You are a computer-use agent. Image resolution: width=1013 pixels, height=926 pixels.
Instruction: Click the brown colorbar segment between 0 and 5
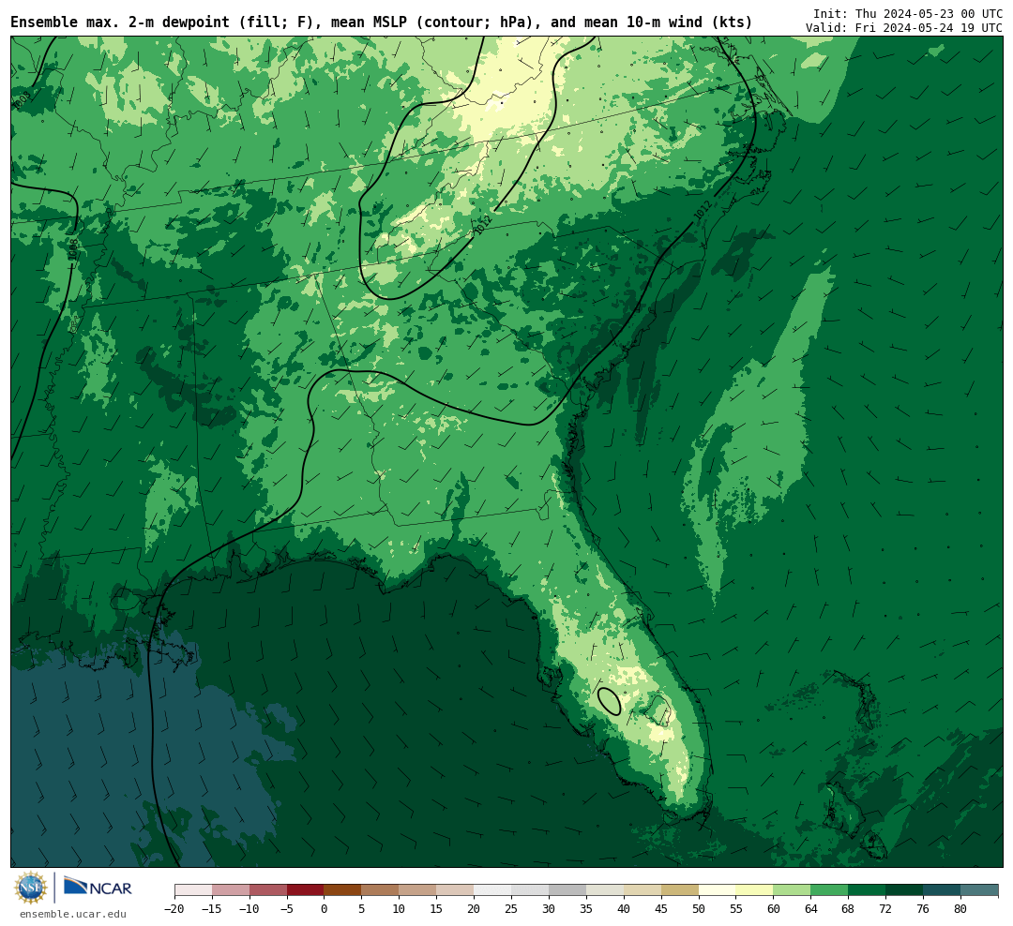[343, 890]
